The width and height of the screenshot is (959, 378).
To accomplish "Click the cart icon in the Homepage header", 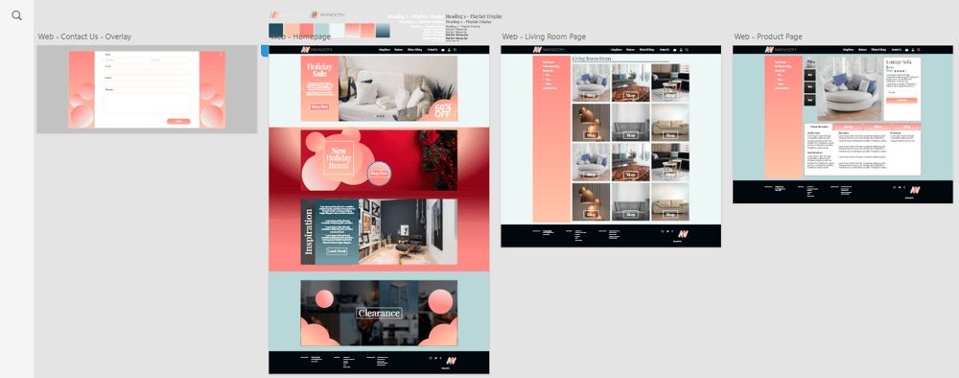I will pyautogui.click(x=442, y=50).
